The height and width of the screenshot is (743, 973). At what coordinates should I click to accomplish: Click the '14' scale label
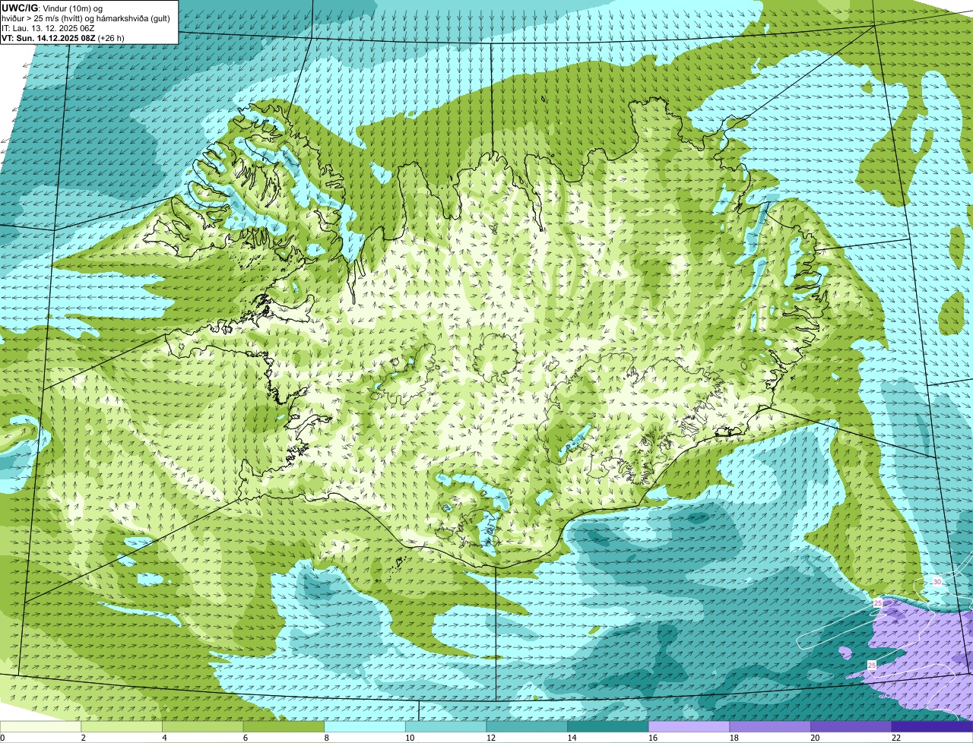tap(572, 738)
